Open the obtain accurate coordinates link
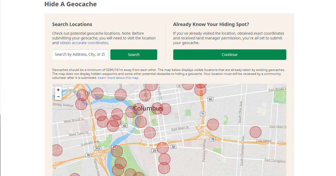This screenshot has height=176, width=336. [84, 43]
